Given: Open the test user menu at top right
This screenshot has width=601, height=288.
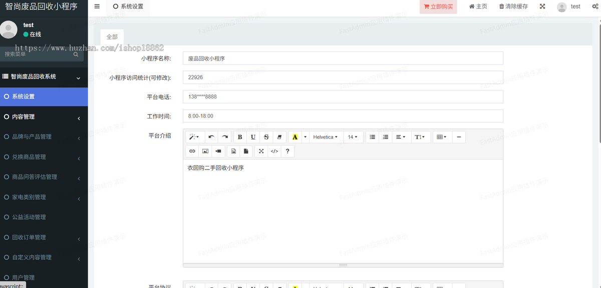Looking at the screenshot, I should (569, 6).
